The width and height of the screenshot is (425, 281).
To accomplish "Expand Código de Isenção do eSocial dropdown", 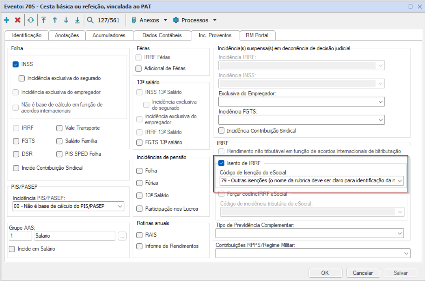I will point(400,181).
